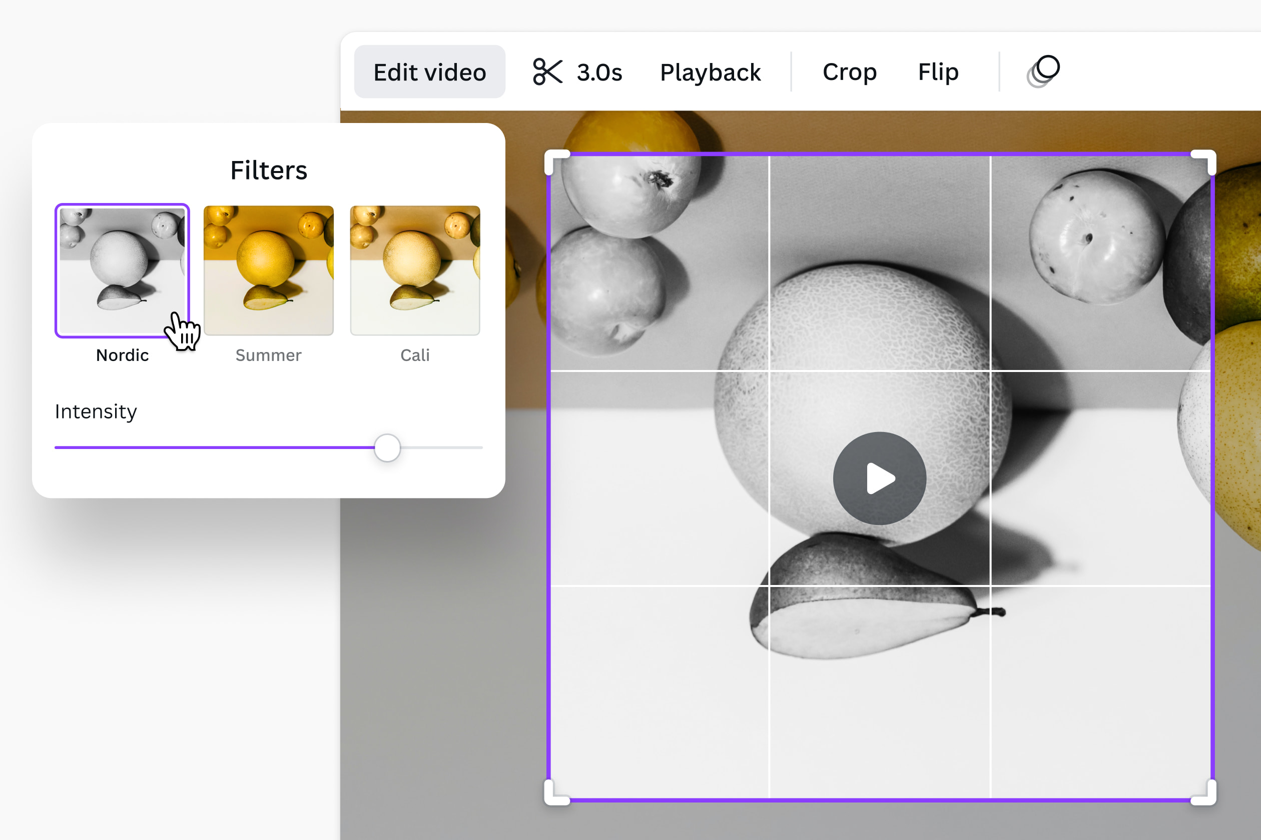
Task: Choose the Cali filter
Action: 415,270
